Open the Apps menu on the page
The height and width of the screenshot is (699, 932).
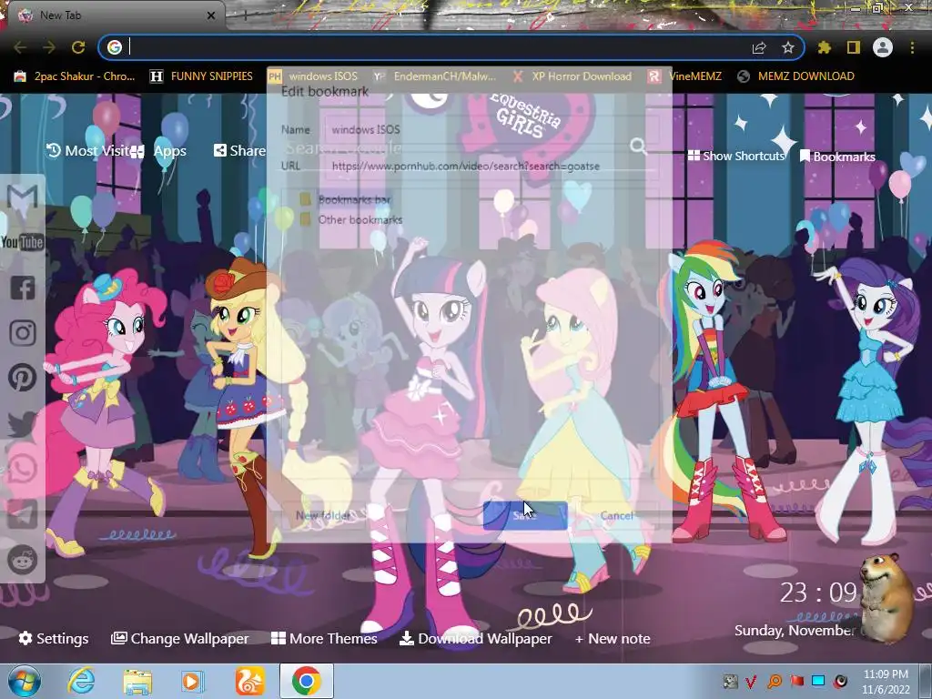pyautogui.click(x=158, y=152)
